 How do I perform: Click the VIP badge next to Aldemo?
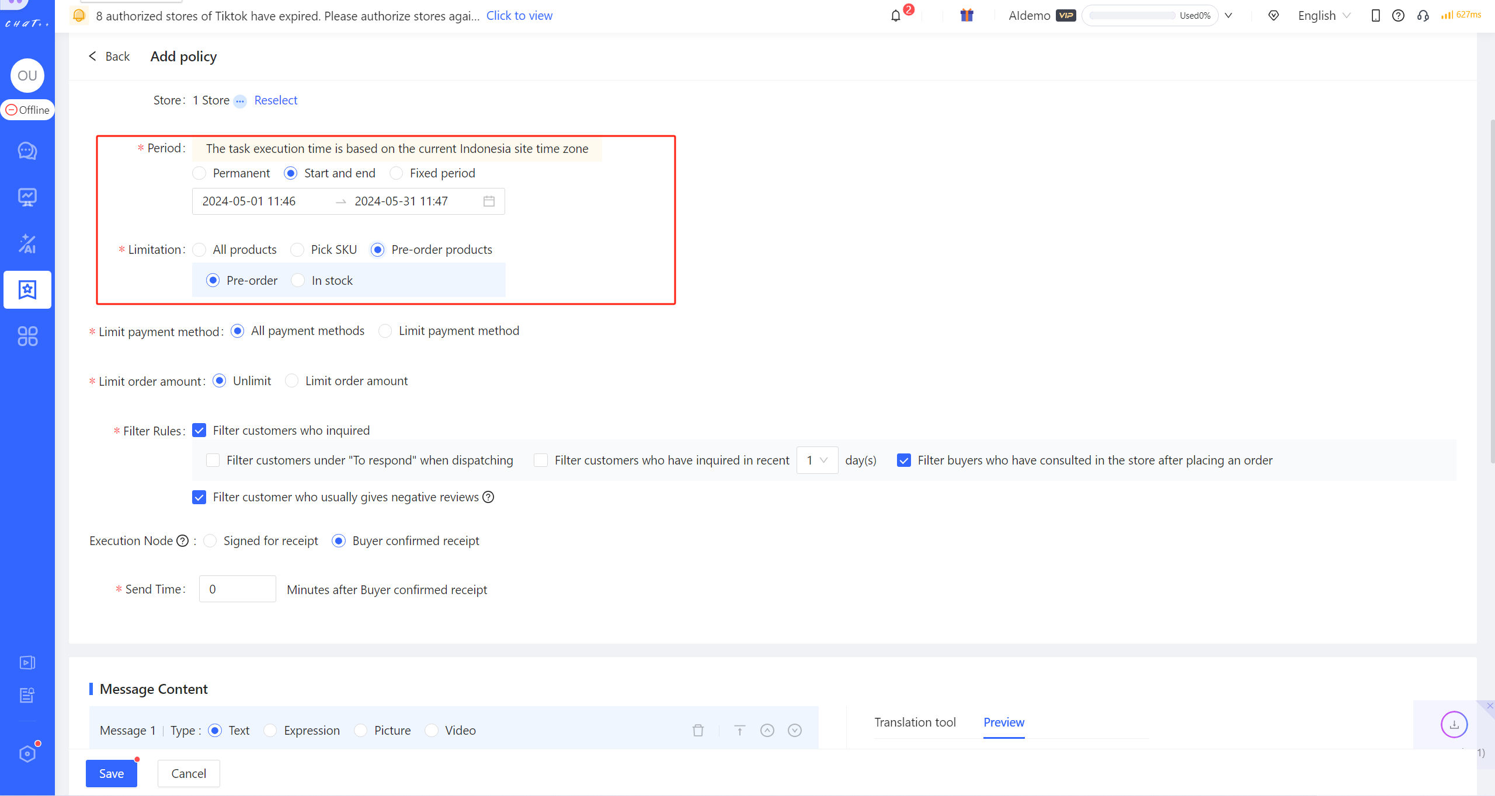point(1066,16)
